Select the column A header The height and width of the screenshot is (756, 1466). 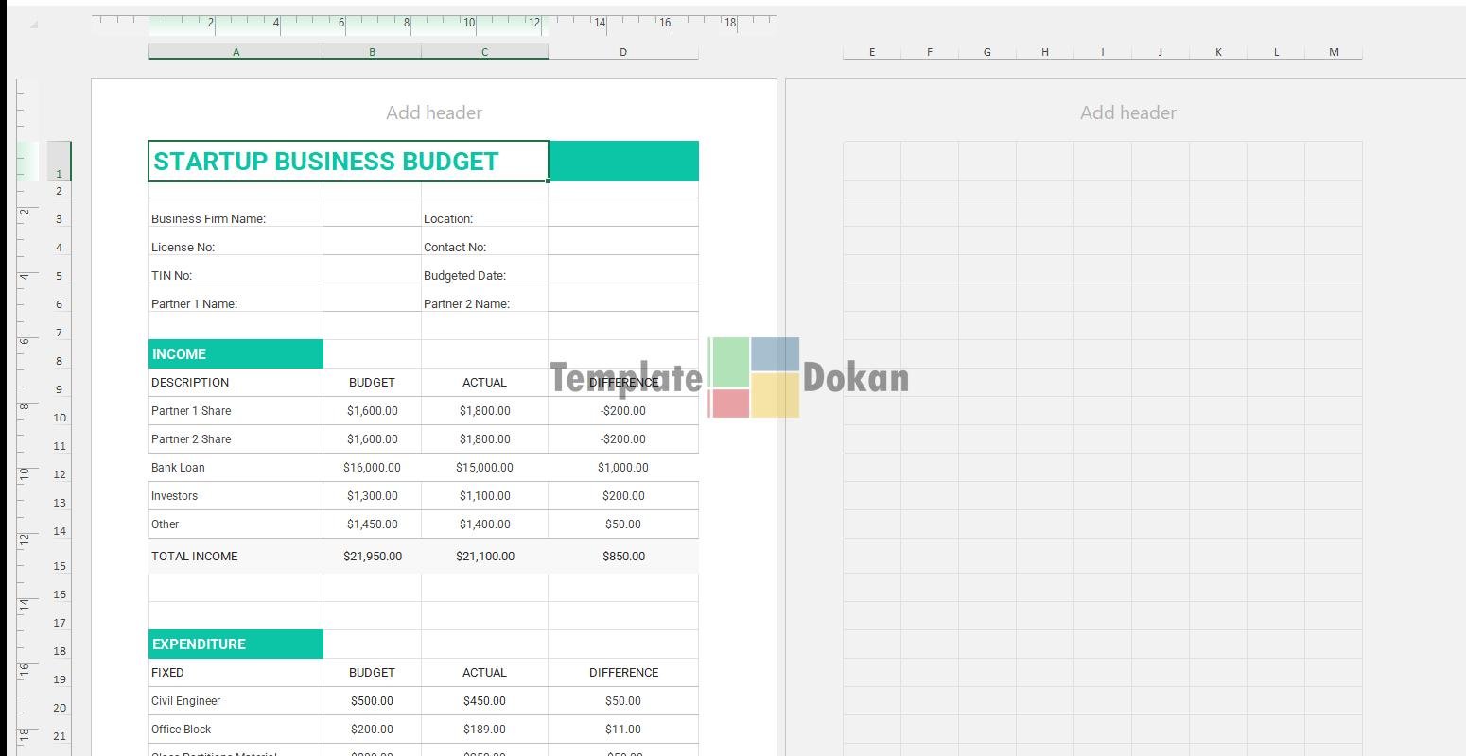236,52
